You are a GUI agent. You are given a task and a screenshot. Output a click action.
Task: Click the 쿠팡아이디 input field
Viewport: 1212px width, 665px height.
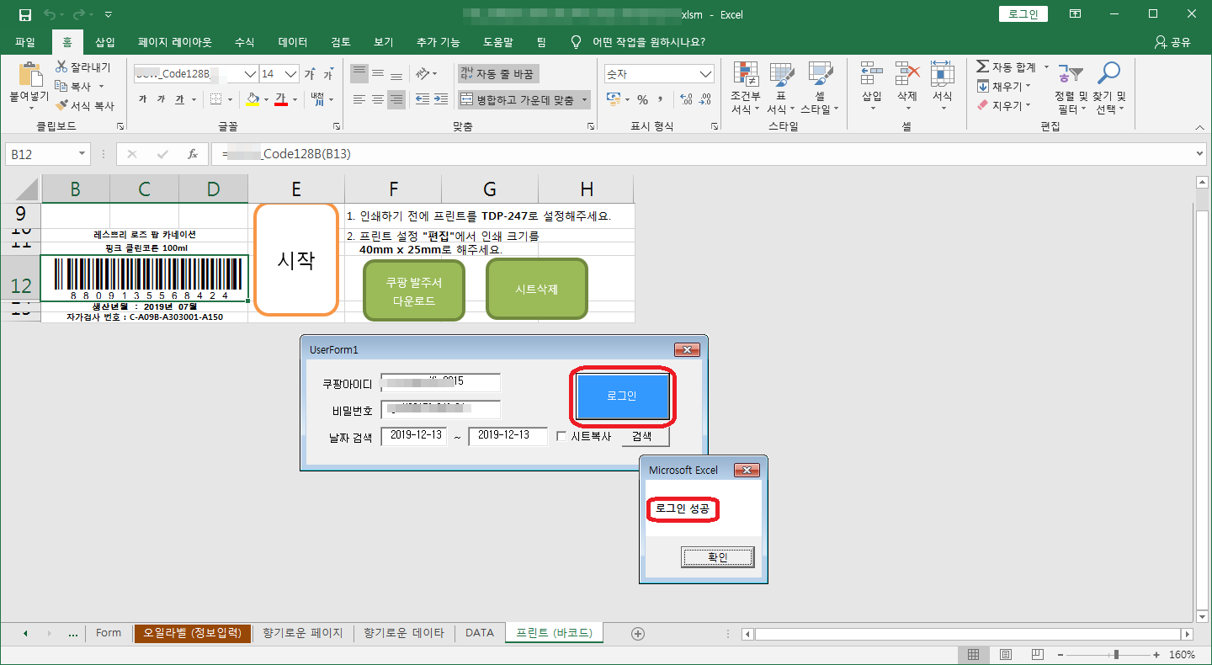point(440,383)
